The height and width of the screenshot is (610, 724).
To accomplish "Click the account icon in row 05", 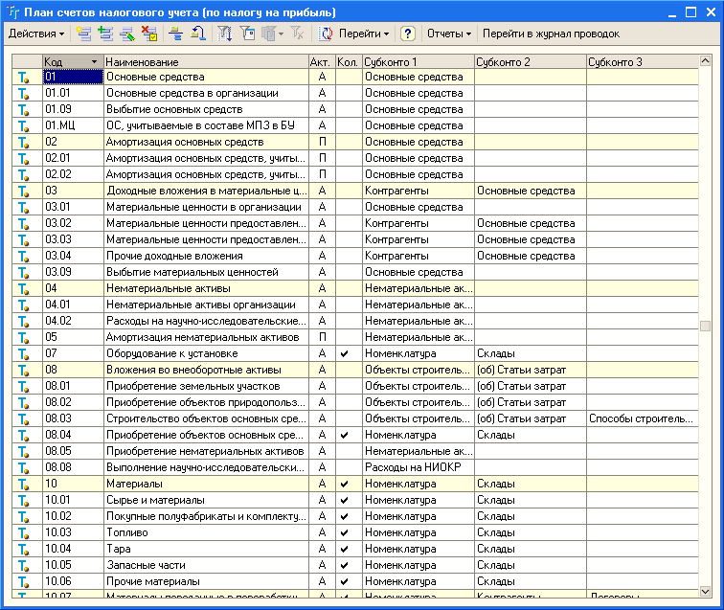I will [23, 337].
